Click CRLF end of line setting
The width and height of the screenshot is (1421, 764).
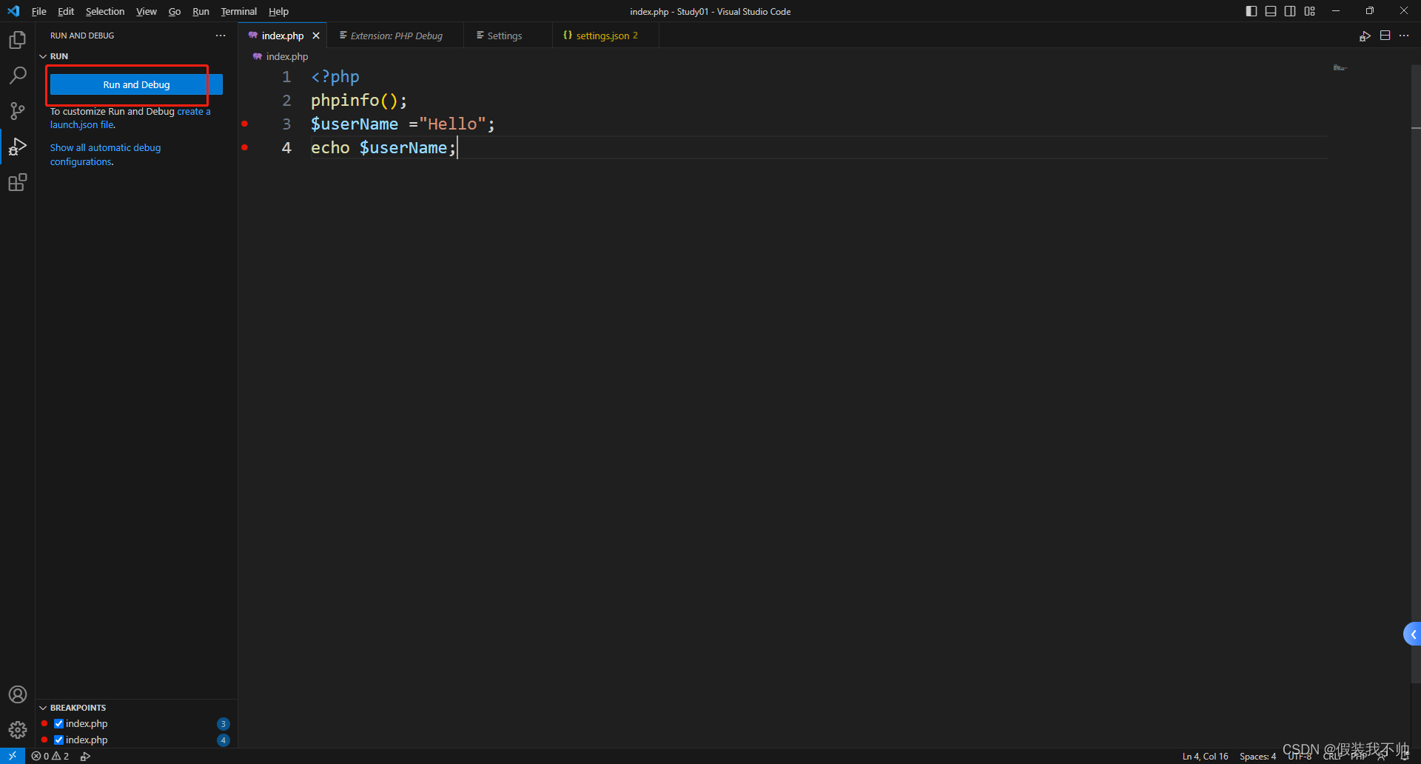[x=1333, y=756]
